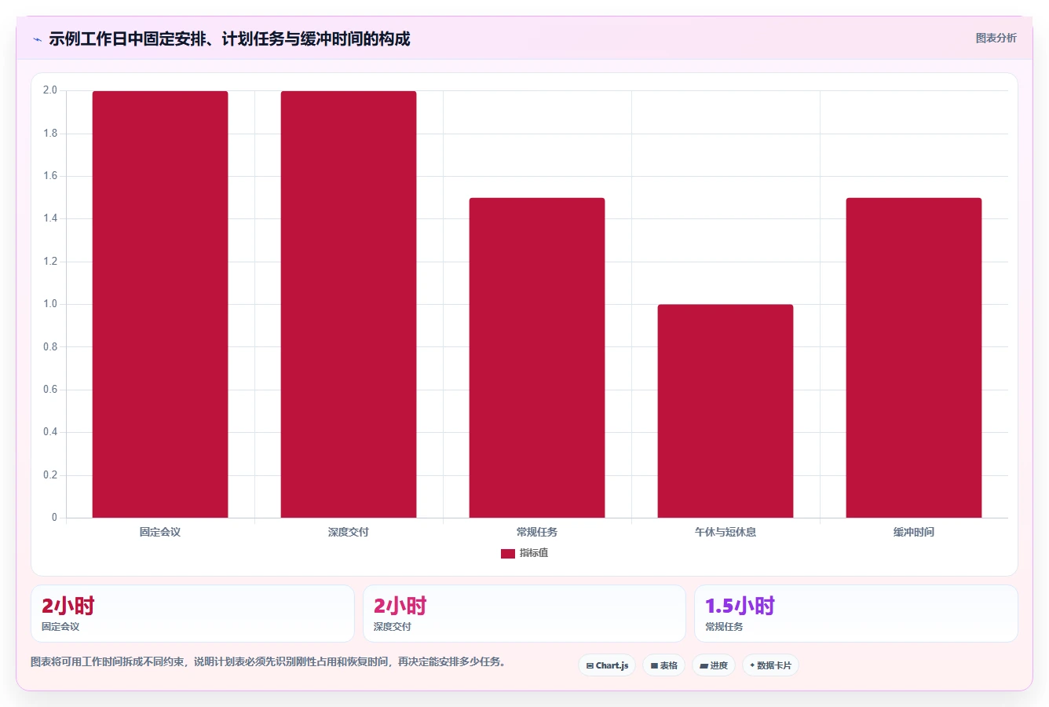Click the 午休与短休息 x-axis label
Viewport: 1049px width, 707px height.
tap(726, 532)
